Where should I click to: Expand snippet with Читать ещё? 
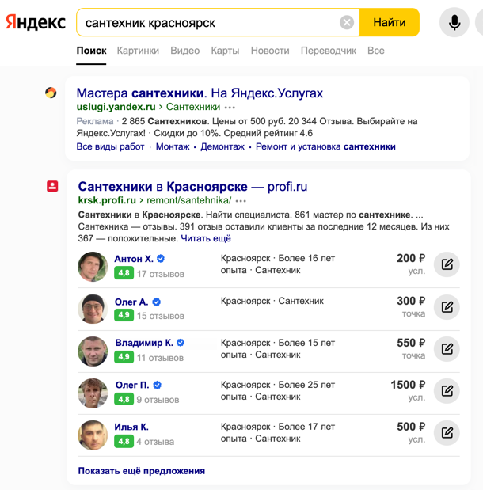coord(206,238)
